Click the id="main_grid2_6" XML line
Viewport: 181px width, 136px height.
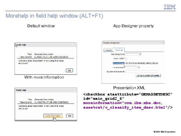[104, 98]
